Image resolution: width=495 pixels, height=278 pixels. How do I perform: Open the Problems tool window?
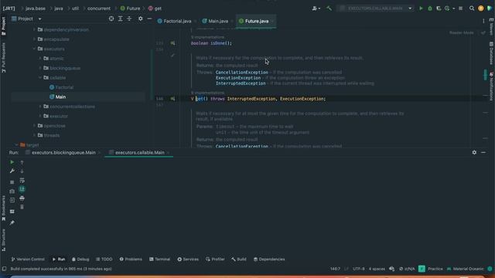coord(131,259)
